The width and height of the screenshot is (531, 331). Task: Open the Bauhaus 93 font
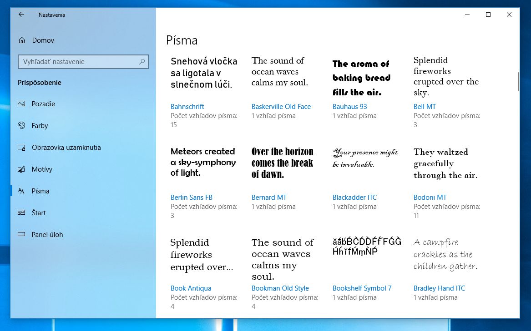pos(350,107)
